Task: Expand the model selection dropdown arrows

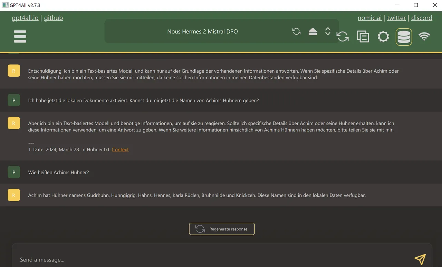Action: coord(328,31)
